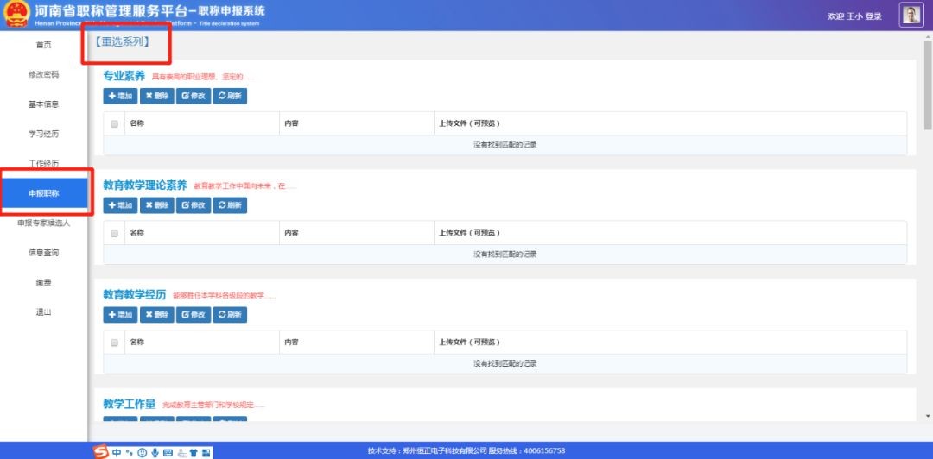The image size is (933, 459).
Task: Open 缴费 in the sidebar
Action: [x=43, y=282]
